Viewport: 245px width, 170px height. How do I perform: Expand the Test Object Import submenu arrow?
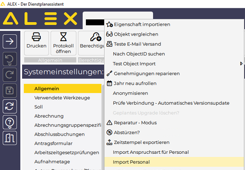(x=241, y=64)
